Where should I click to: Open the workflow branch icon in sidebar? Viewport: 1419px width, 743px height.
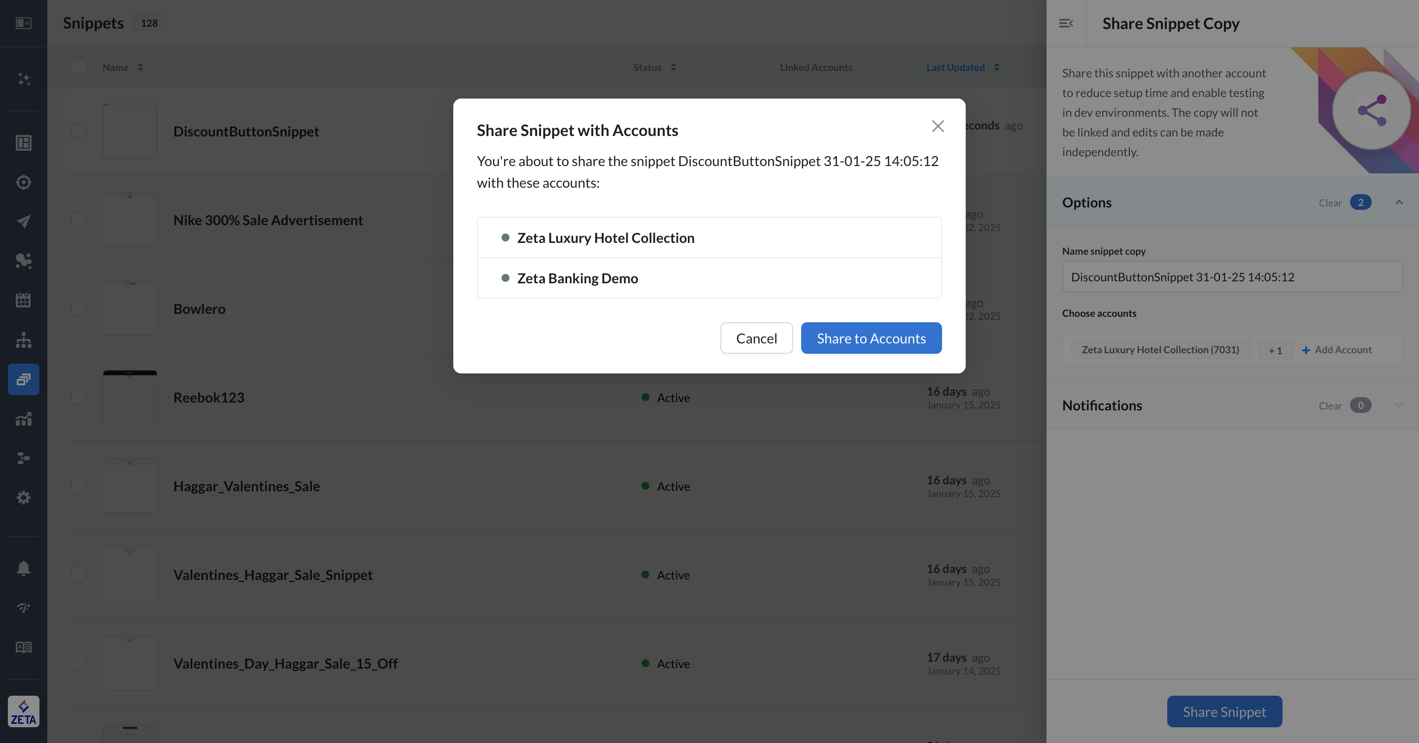(23, 458)
